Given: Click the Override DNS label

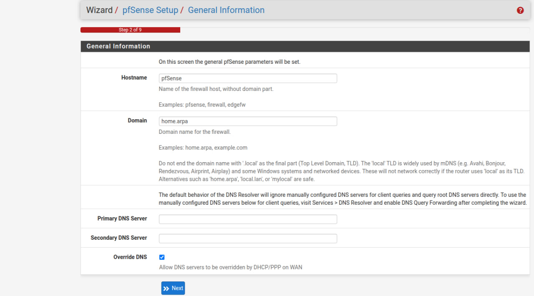Looking at the screenshot, I should 130,257.
